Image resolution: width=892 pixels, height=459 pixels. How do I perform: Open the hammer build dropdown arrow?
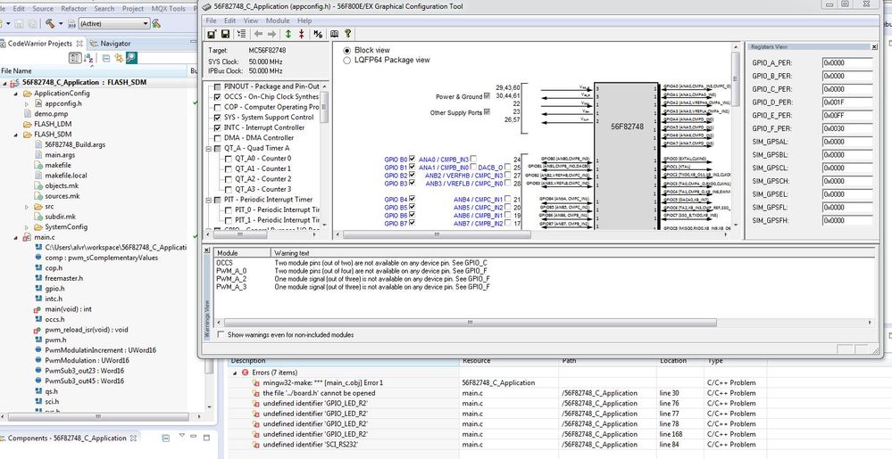(61, 24)
